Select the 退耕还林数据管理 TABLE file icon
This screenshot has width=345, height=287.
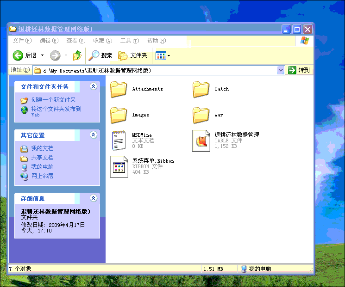click(201, 141)
